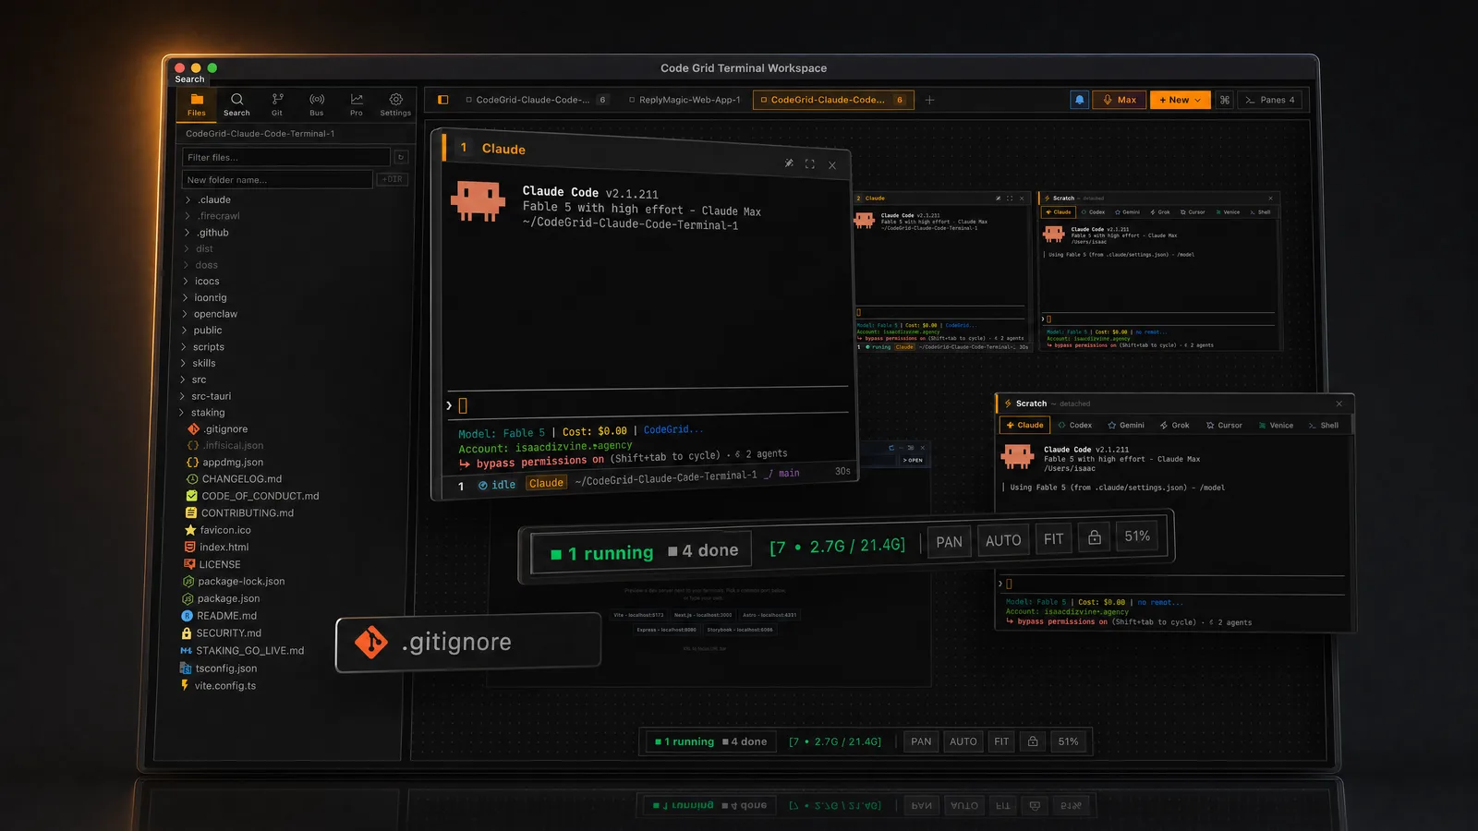Click the CodeGrid-Claude-Code-Terminal-1 project header
Screen dimensions: 1478x831
tap(260, 134)
